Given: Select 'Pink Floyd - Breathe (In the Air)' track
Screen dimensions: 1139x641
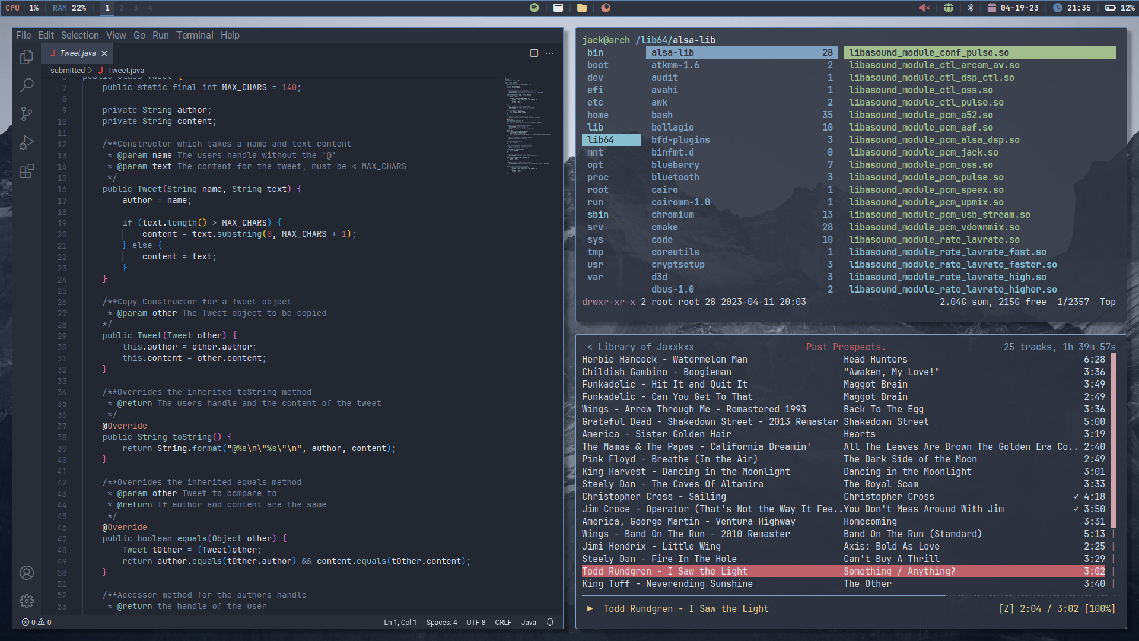Looking at the screenshot, I should pos(844,459).
